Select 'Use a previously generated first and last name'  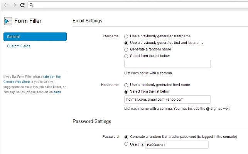coord(126,43)
